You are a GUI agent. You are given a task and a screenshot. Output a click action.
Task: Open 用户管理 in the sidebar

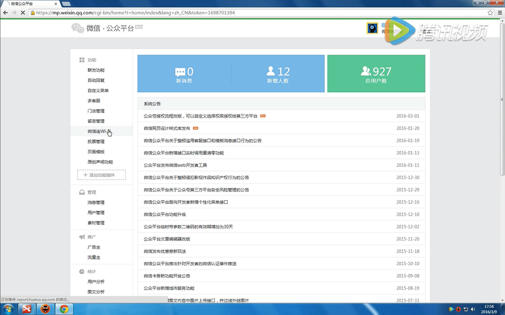pyautogui.click(x=96, y=213)
